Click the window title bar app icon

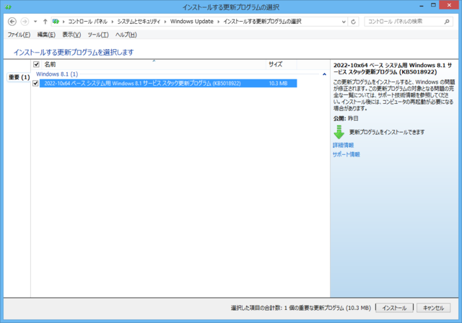8,7
